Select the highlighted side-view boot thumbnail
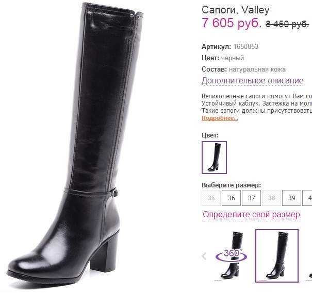This screenshot has width=312, height=296. (x=277, y=256)
